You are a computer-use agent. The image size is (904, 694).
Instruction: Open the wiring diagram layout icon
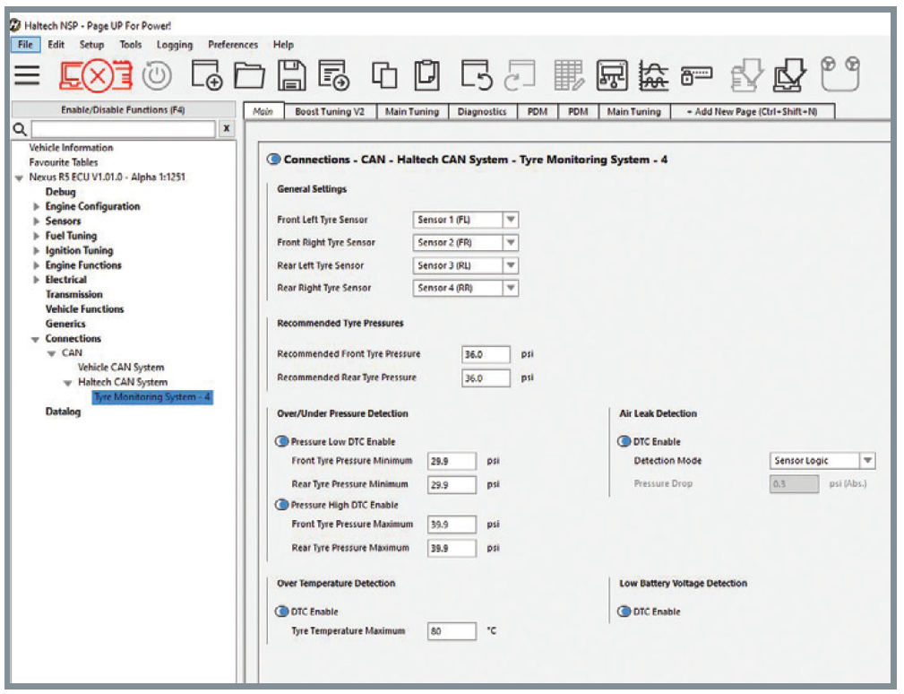coord(612,75)
